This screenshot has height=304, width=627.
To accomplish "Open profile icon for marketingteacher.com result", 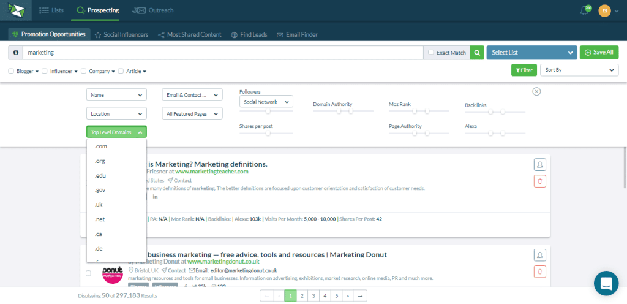I will (x=540, y=164).
